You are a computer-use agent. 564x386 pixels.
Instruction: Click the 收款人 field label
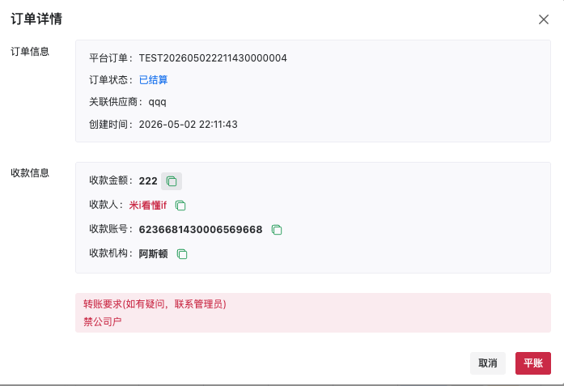(107, 205)
